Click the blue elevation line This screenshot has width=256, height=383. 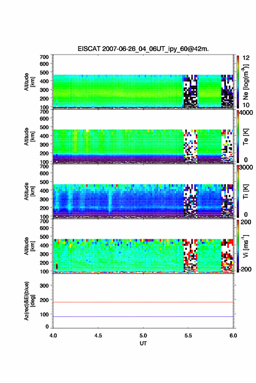(143, 316)
